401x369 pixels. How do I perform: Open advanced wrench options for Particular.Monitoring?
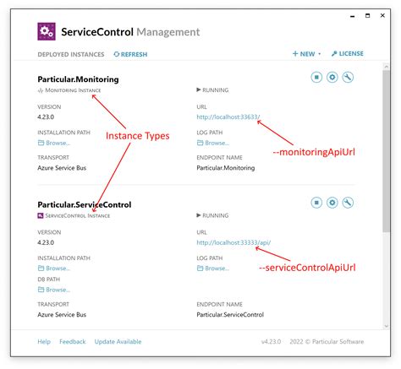(348, 77)
